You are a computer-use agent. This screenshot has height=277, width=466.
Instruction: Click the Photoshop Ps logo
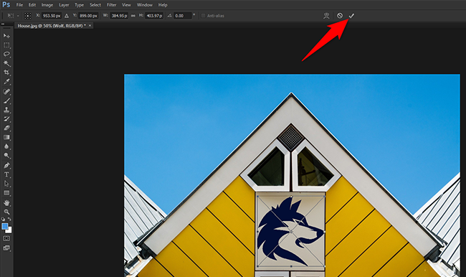(6, 5)
